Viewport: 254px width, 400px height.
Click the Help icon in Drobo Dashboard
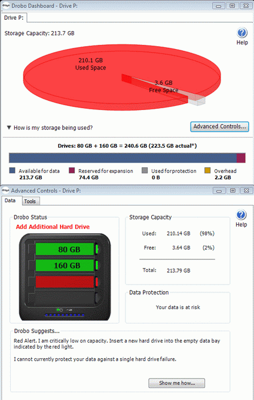(x=242, y=33)
